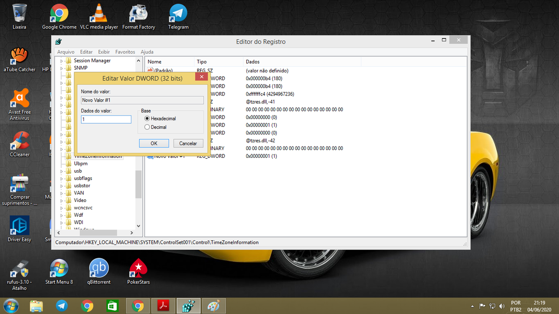Viewport: 559px width, 314px height.
Task: Open the Action Center flag in the tray
Action: tap(483, 306)
